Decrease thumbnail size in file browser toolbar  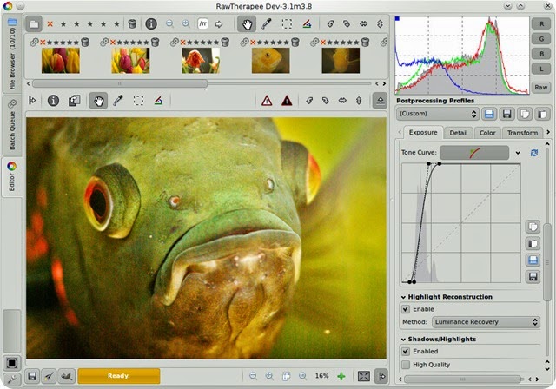click(x=170, y=24)
